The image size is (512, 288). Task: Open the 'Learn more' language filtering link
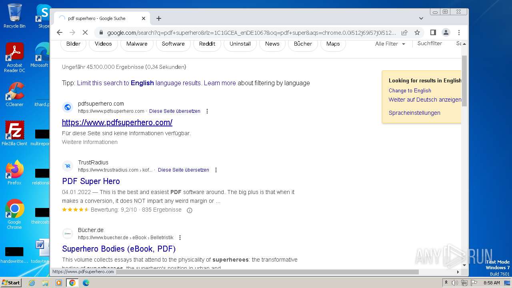coord(220,83)
